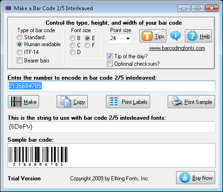This screenshot has width=223, height=192.
Task: Open the www.barcodingfonts.com link
Action: coord(177,48)
